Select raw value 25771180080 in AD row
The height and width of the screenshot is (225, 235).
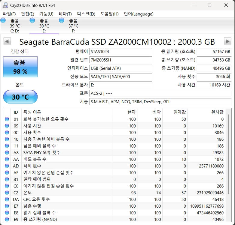[211, 166]
